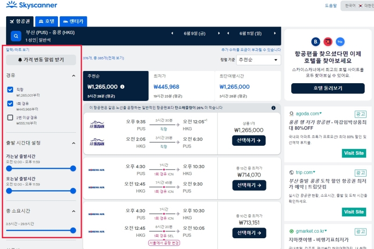Viewport: 374px width, 249px height.
Task: Click the red hotel partner circle icon
Action: click(328, 42)
